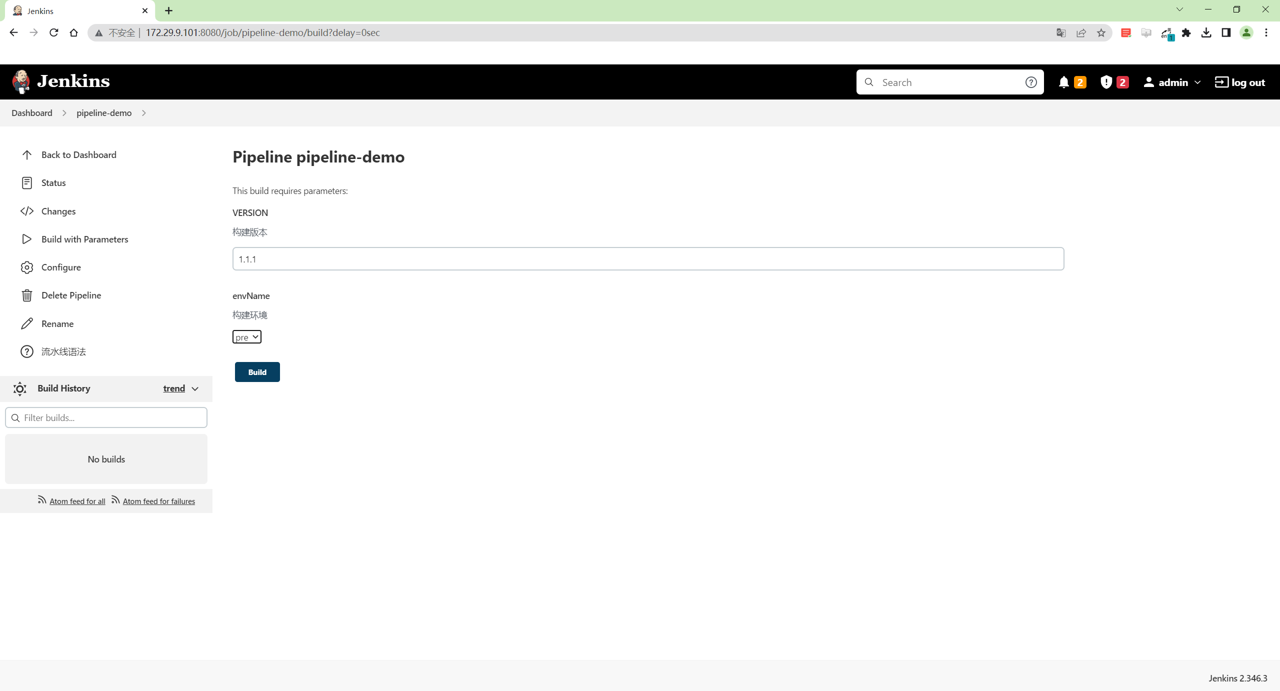
Task: Click the translate page icon in address bar
Action: point(1061,33)
